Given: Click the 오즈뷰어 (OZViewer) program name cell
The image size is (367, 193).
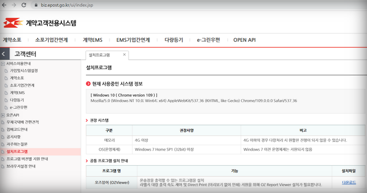Looking at the screenshot, I should [112, 183].
